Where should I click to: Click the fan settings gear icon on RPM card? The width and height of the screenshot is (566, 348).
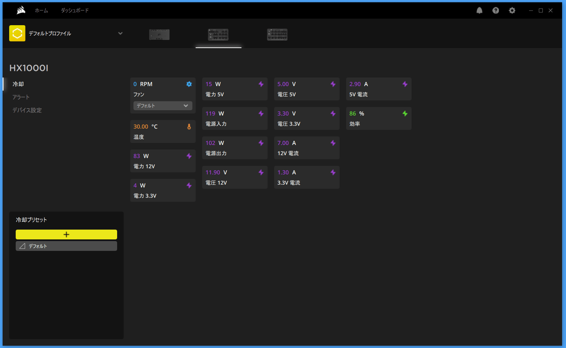(x=189, y=84)
